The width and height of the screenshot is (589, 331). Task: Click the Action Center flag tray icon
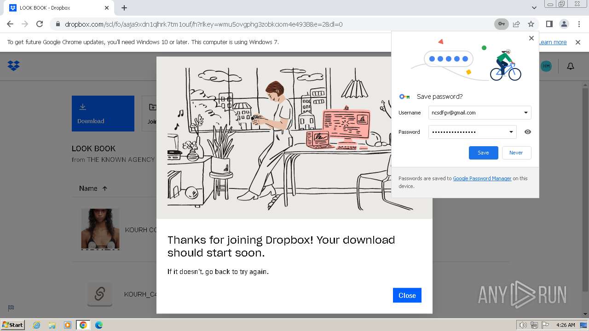(545, 325)
